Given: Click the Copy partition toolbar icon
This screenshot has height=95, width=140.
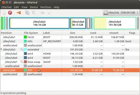Looking at the screenshot, I should [27, 13].
